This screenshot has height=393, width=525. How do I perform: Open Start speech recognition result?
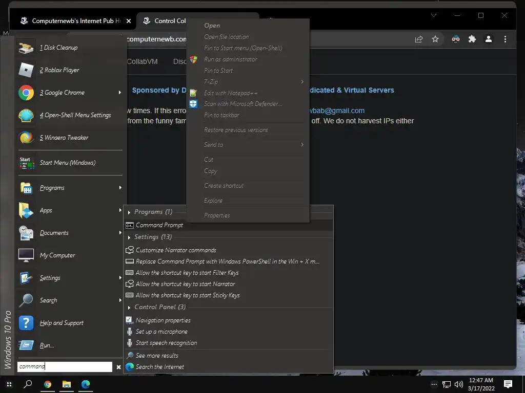click(x=229, y=343)
